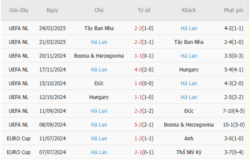The height and width of the screenshot is (161, 249).
Task: Click Anh away team in EURO Cup row
Action: tap(188, 138)
